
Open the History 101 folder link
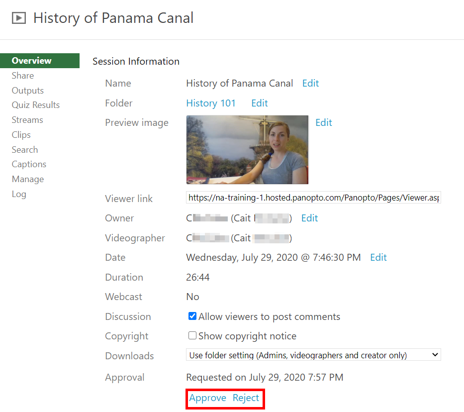tap(211, 103)
